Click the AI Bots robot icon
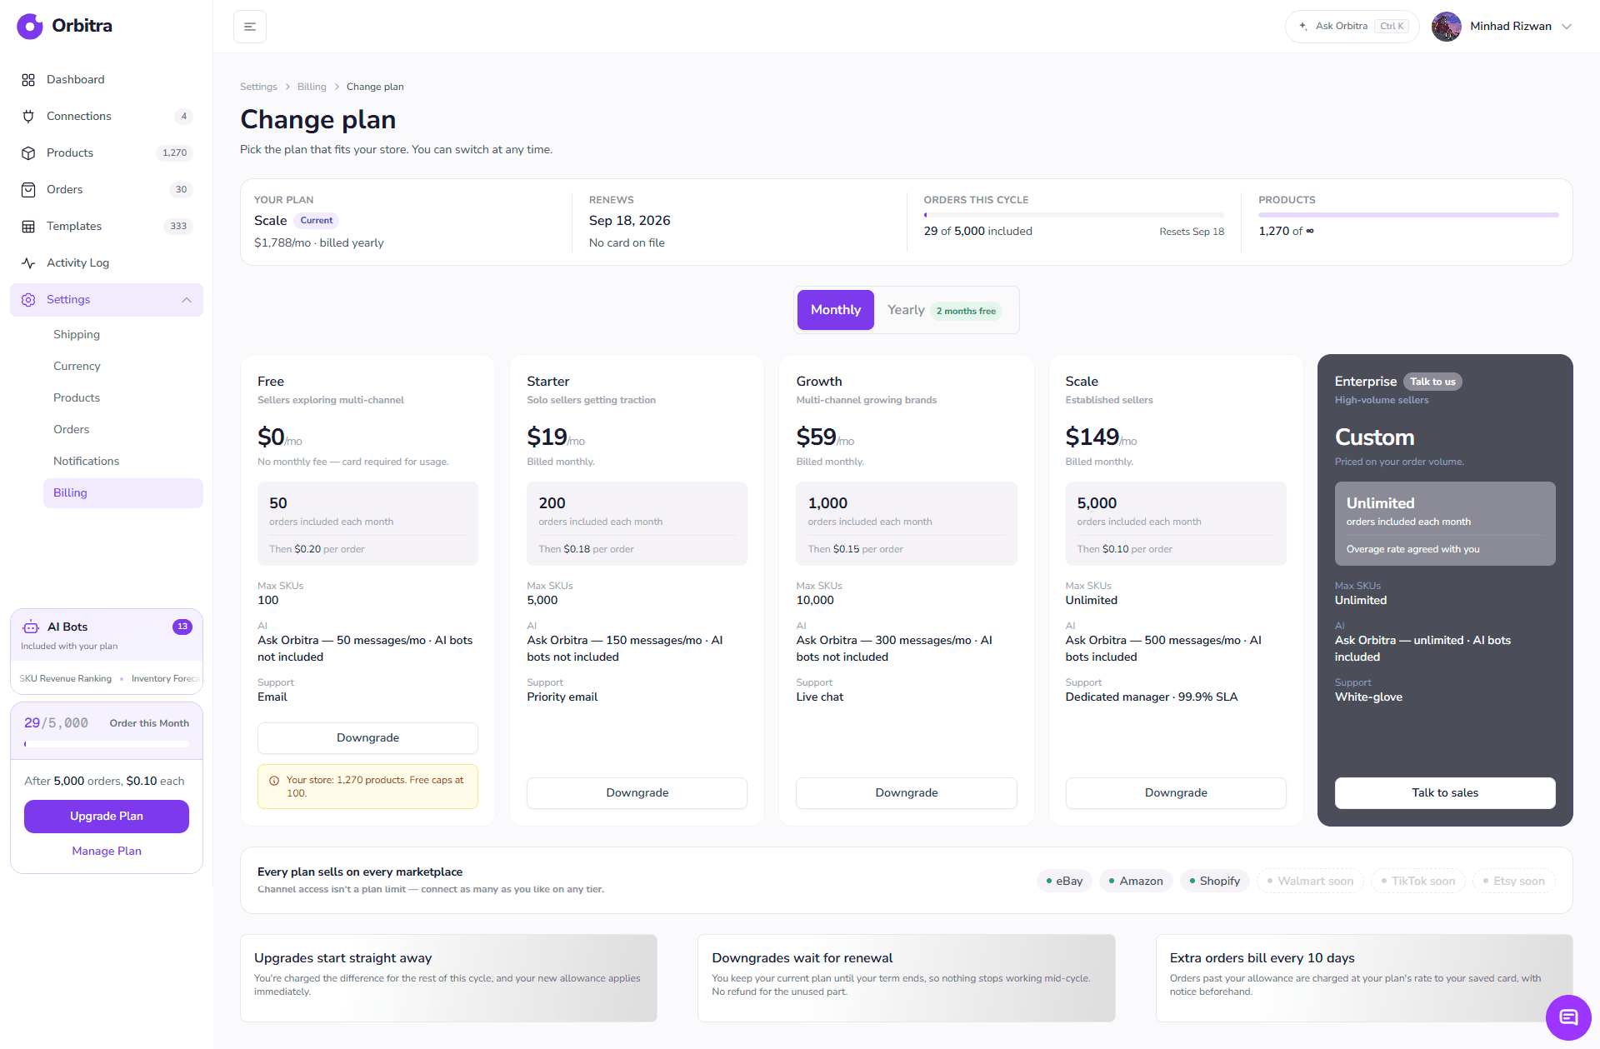This screenshot has height=1049, width=1600. coord(31,627)
